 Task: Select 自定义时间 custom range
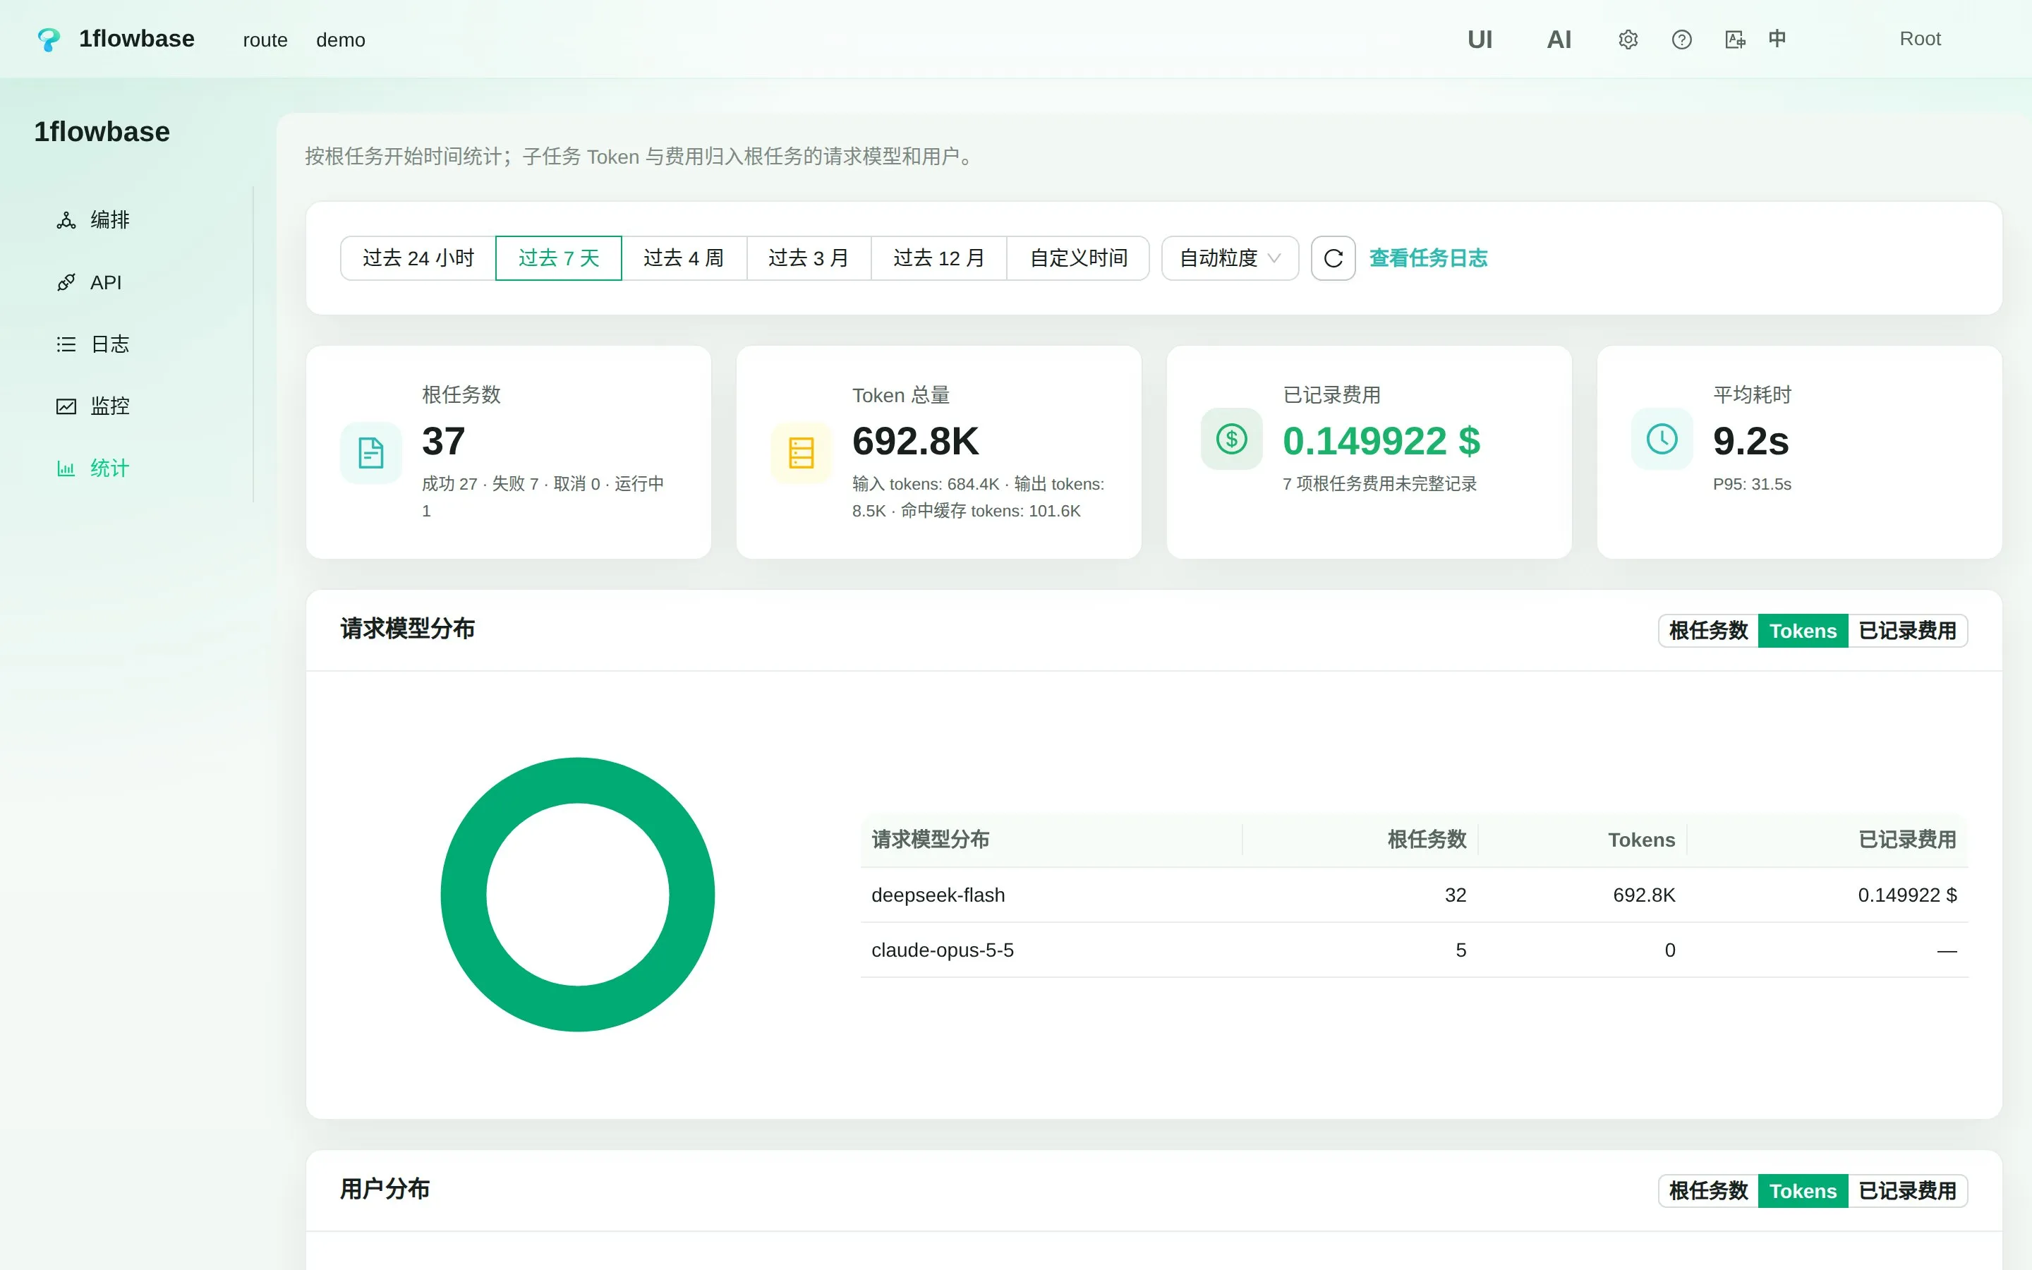pyautogui.click(x=1078, y=258)
